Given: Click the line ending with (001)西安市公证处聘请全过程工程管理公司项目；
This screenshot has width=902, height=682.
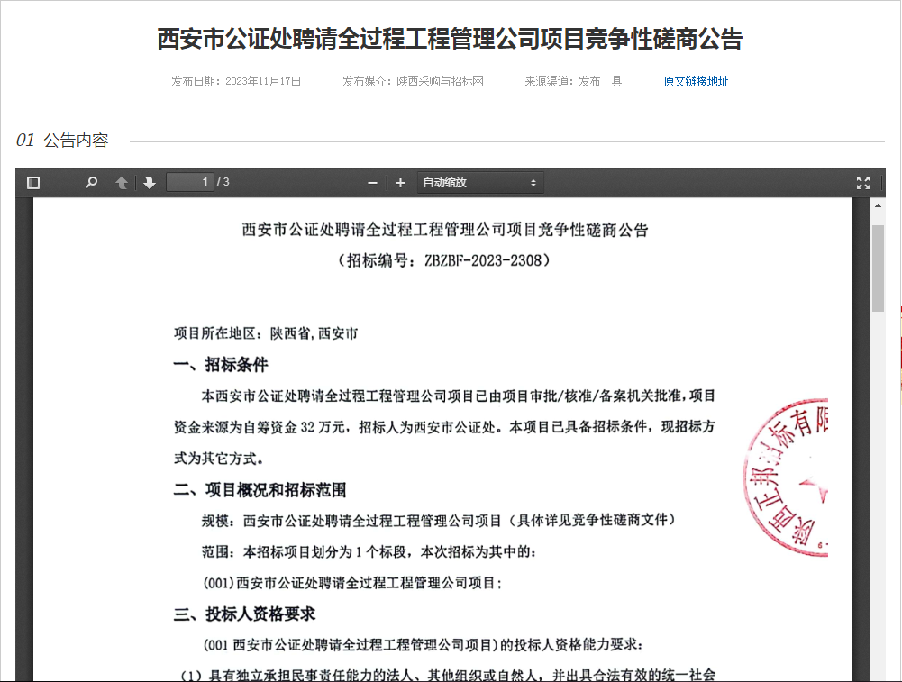Looking at the screenshot, I should [352, 583].
